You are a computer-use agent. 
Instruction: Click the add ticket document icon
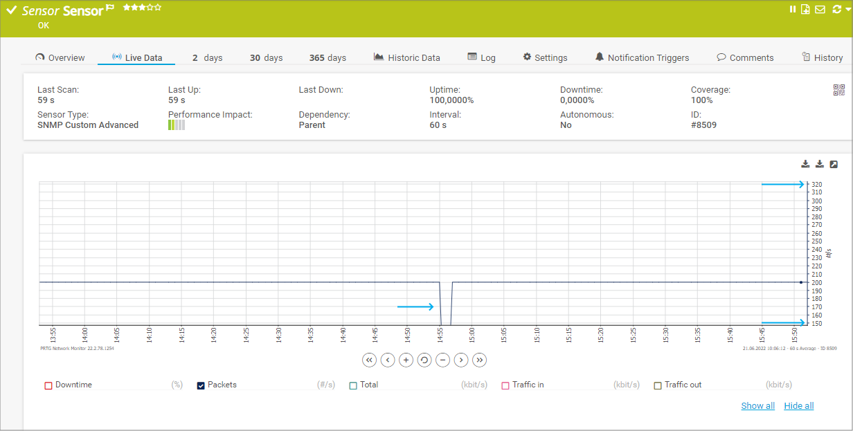(x=806, y=9)
